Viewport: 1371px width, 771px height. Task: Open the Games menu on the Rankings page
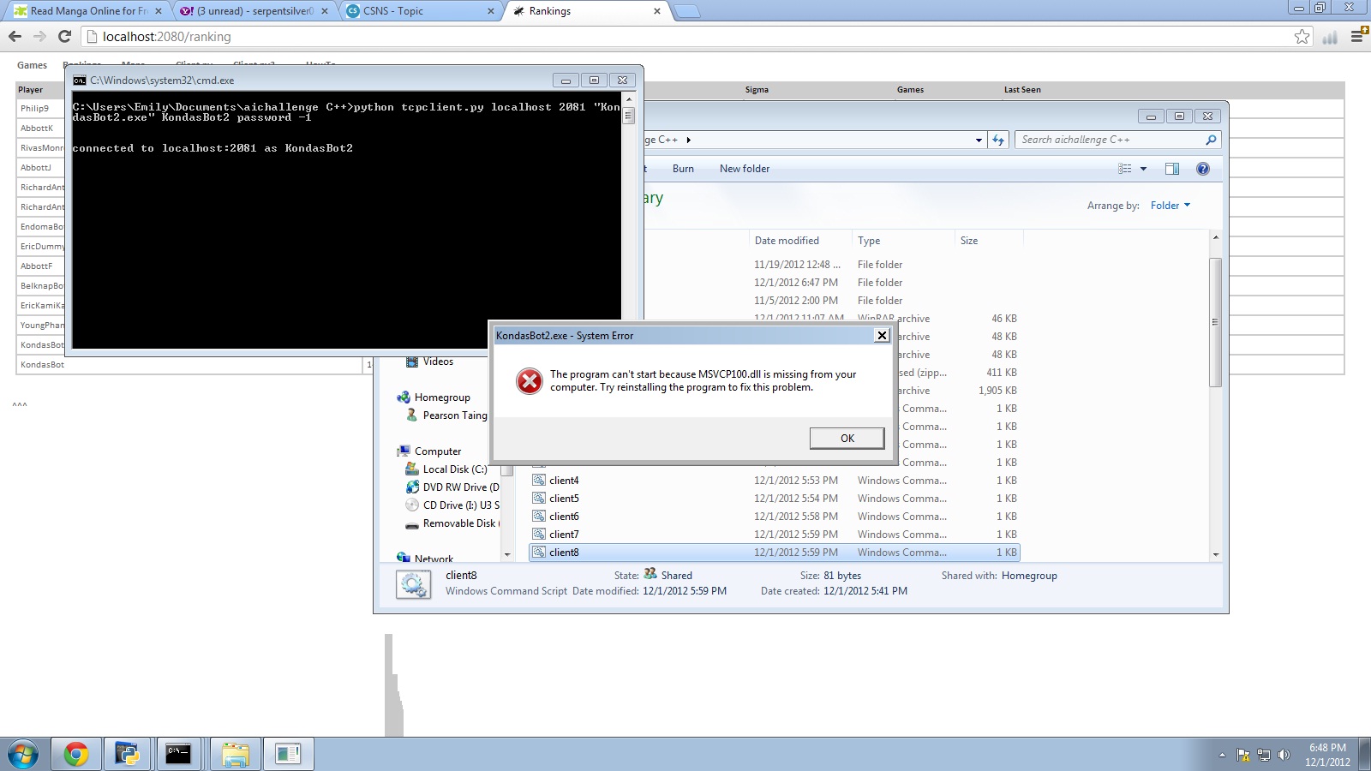32,65
